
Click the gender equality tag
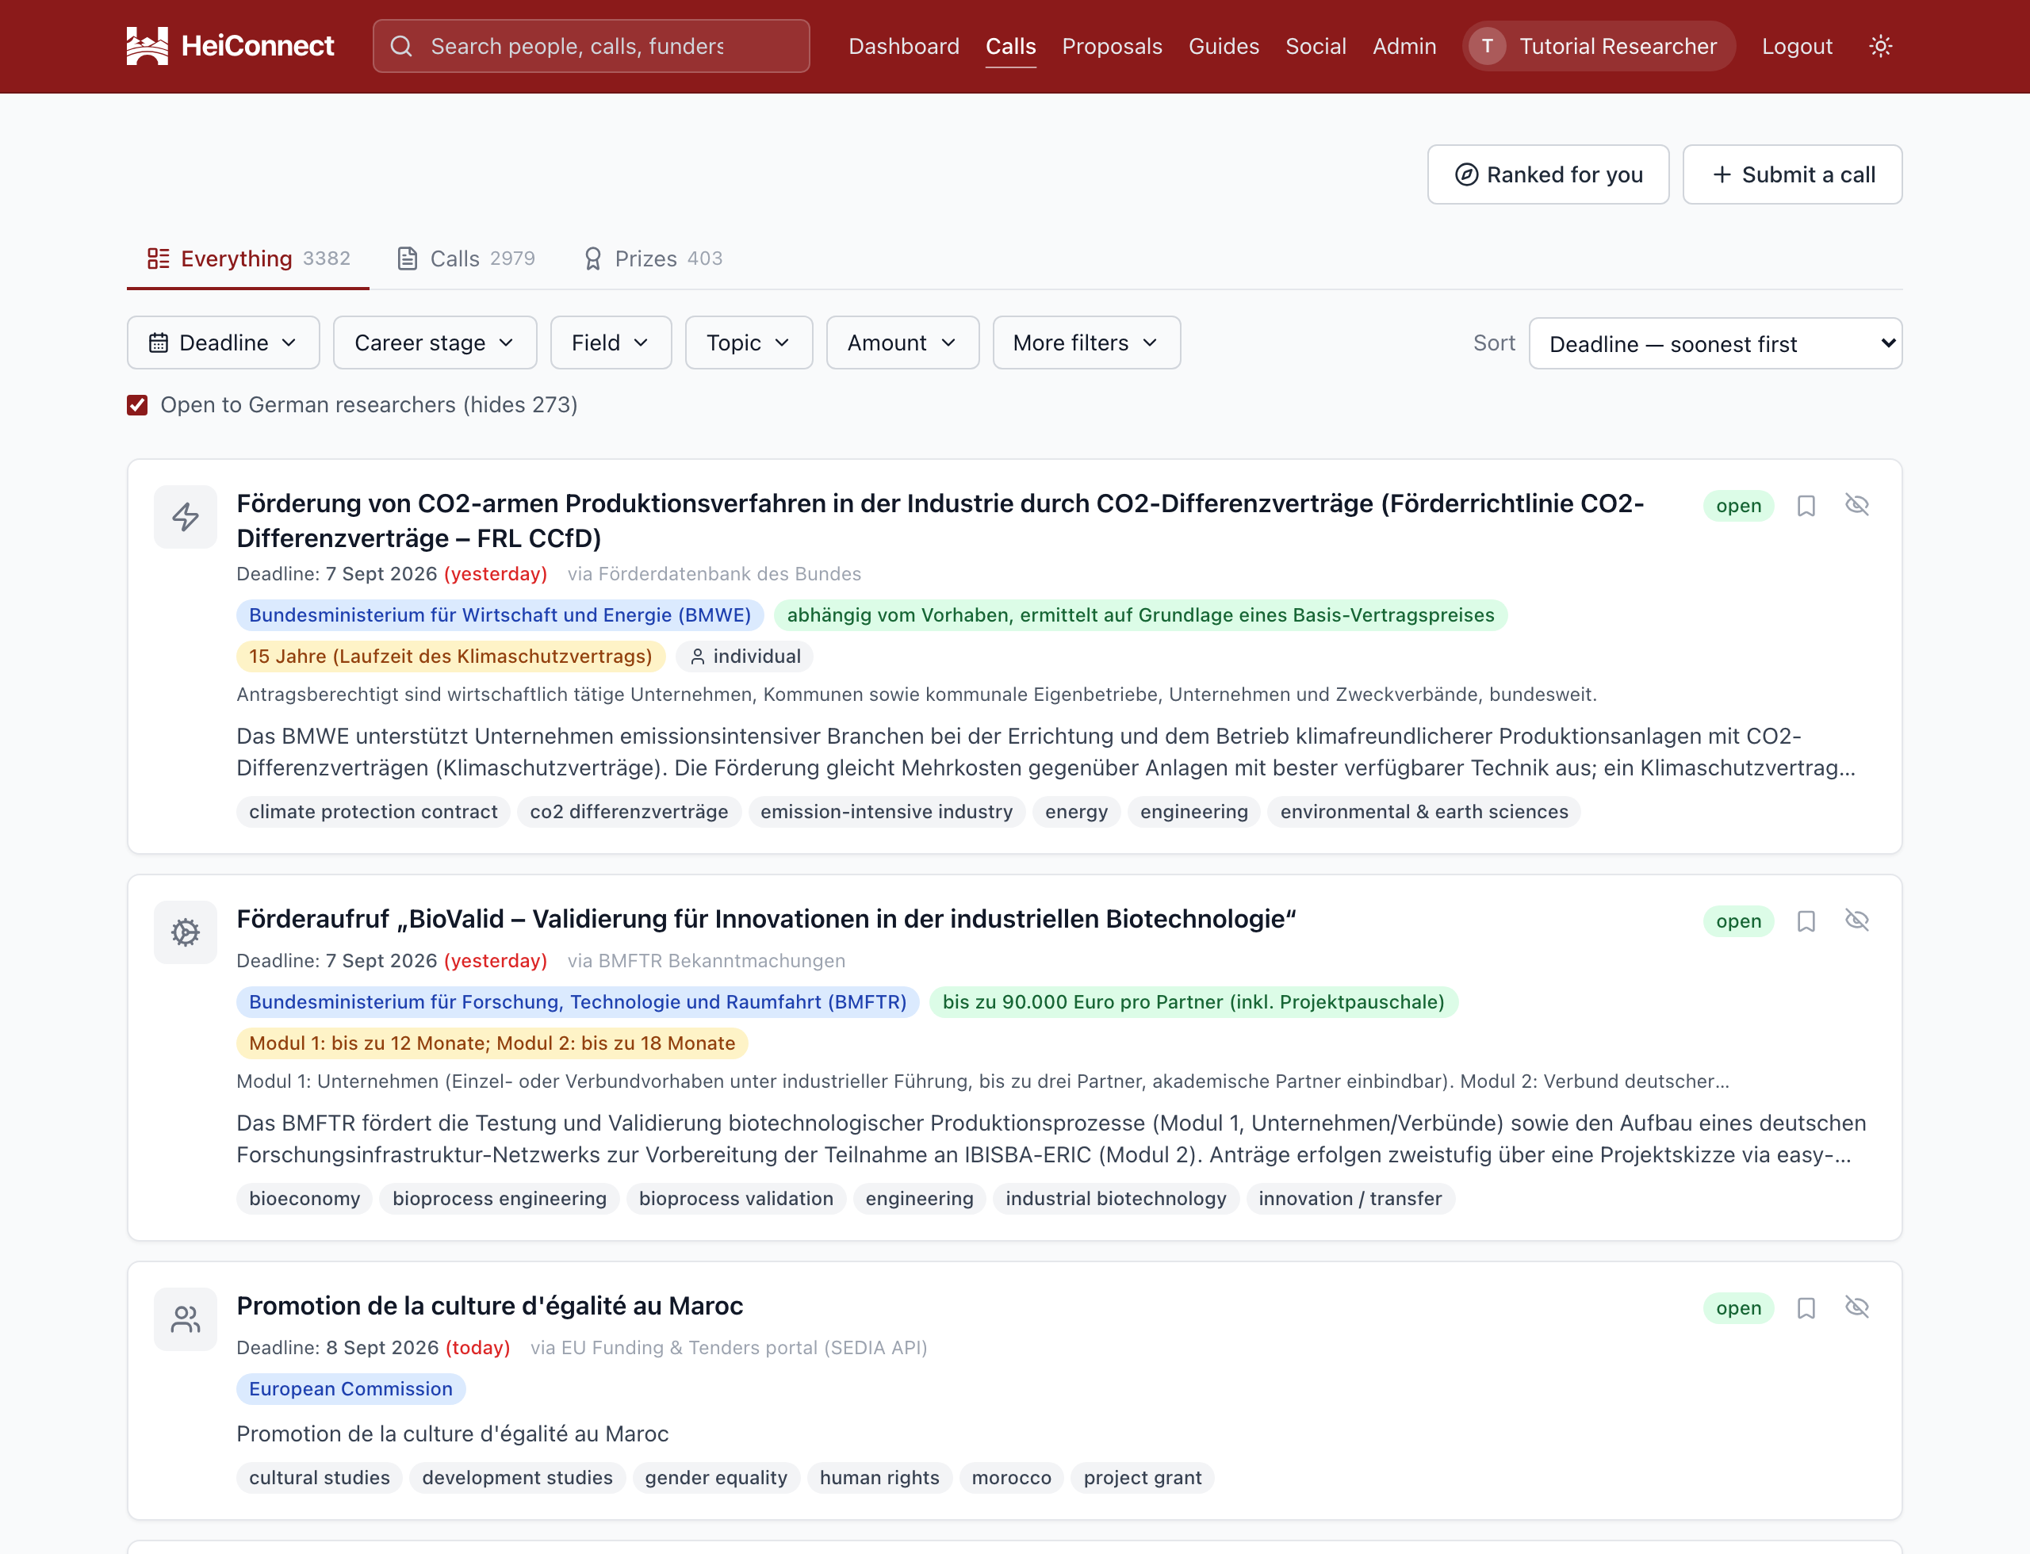pos(715,1478)
